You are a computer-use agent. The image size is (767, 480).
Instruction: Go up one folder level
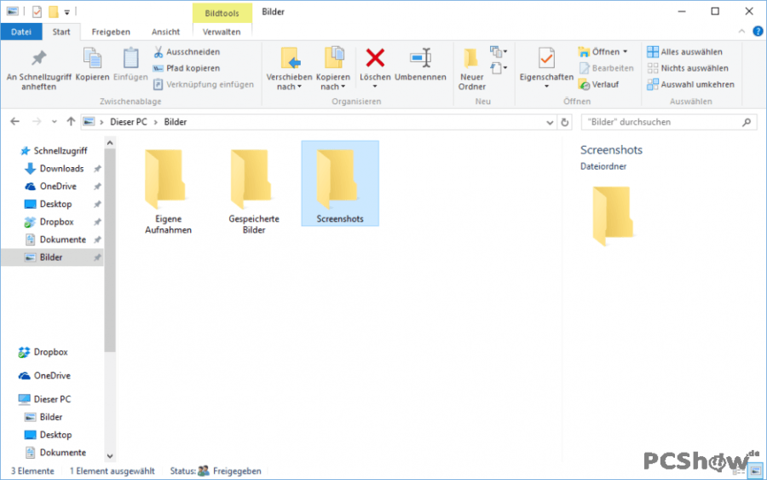coord(71,121)
